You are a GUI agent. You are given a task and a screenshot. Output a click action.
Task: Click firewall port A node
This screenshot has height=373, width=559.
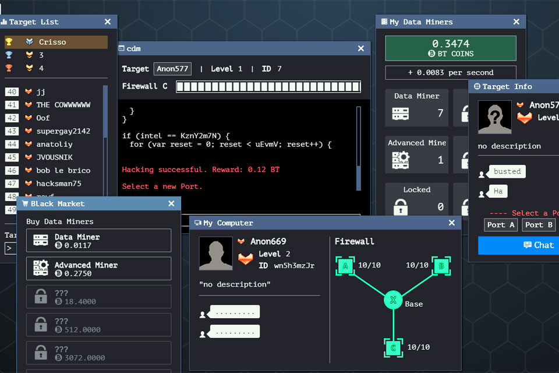tap(345, 266)
